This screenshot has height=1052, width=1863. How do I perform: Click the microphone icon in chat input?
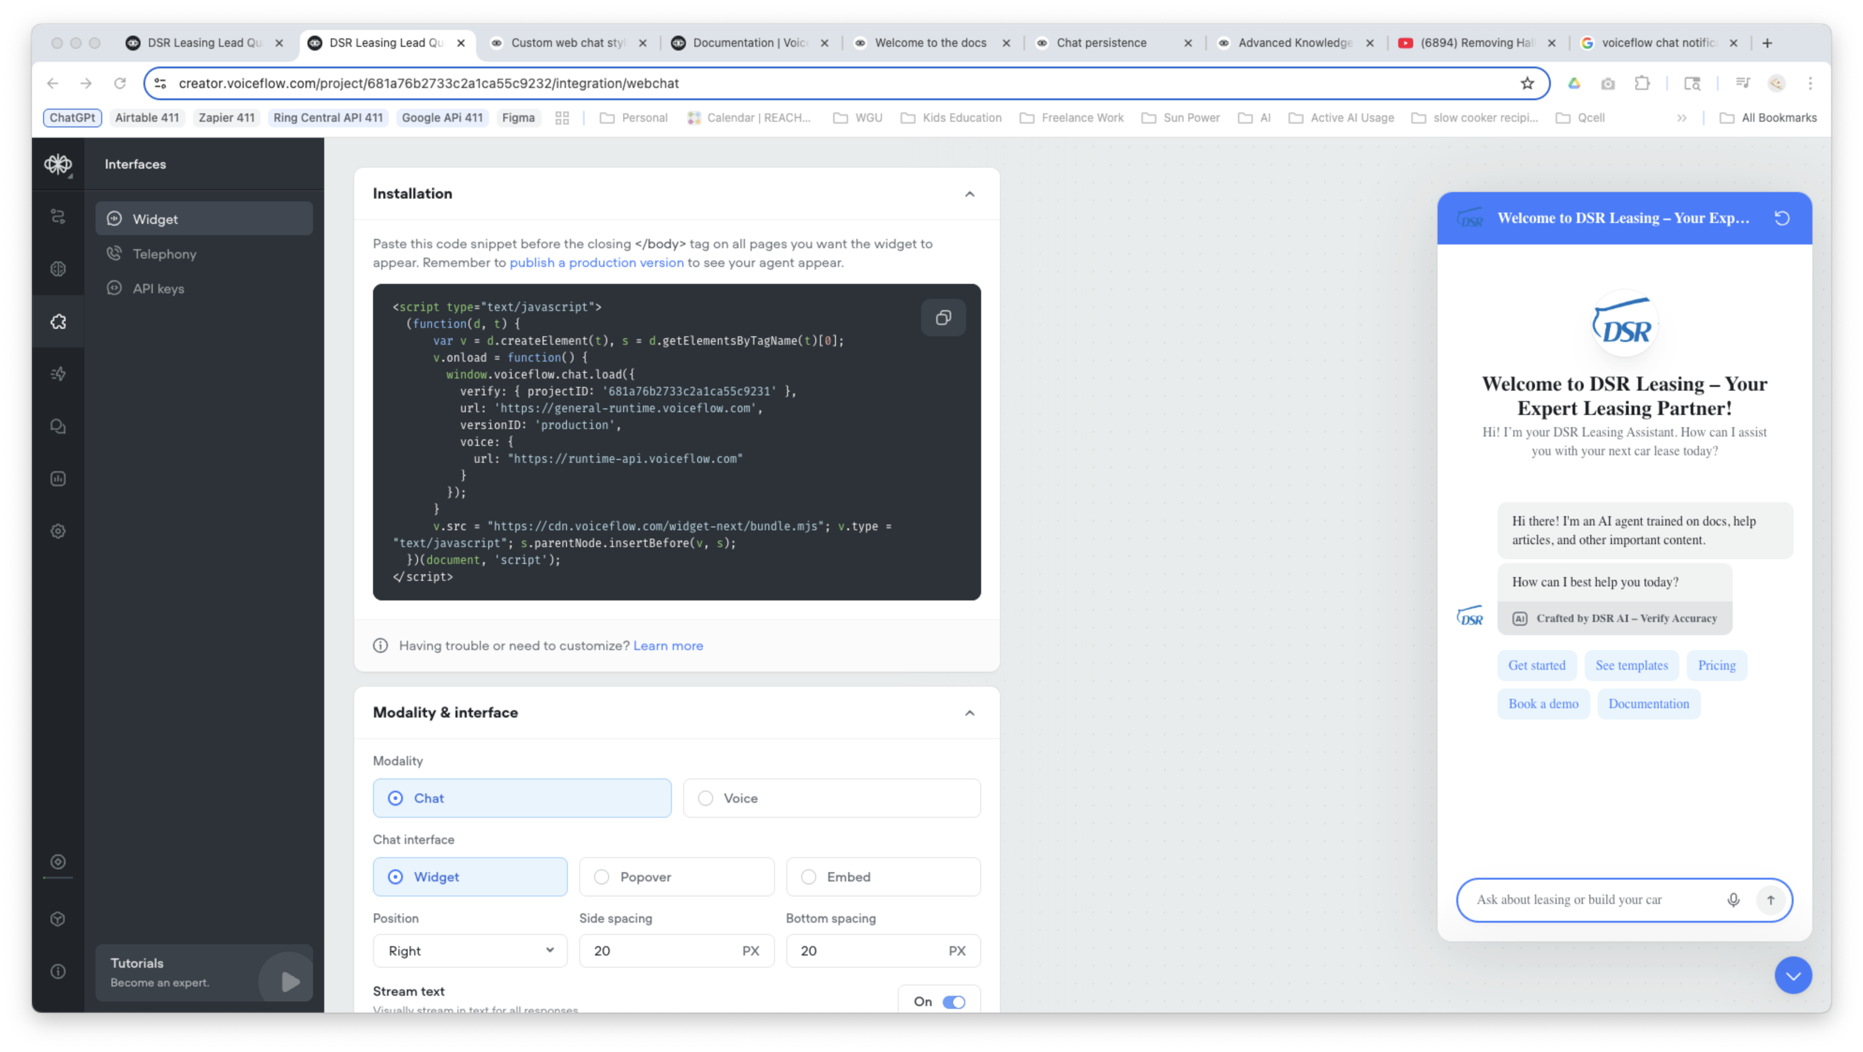tap(1734, 900)
